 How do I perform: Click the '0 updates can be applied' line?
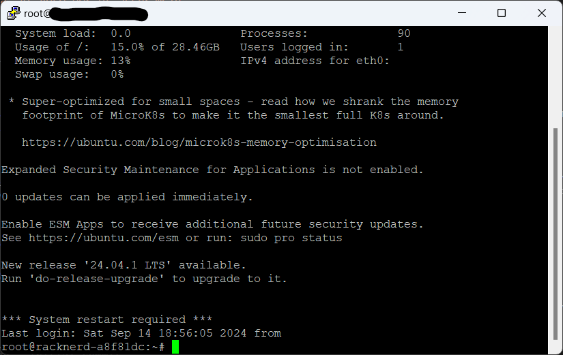coord(127,197)
